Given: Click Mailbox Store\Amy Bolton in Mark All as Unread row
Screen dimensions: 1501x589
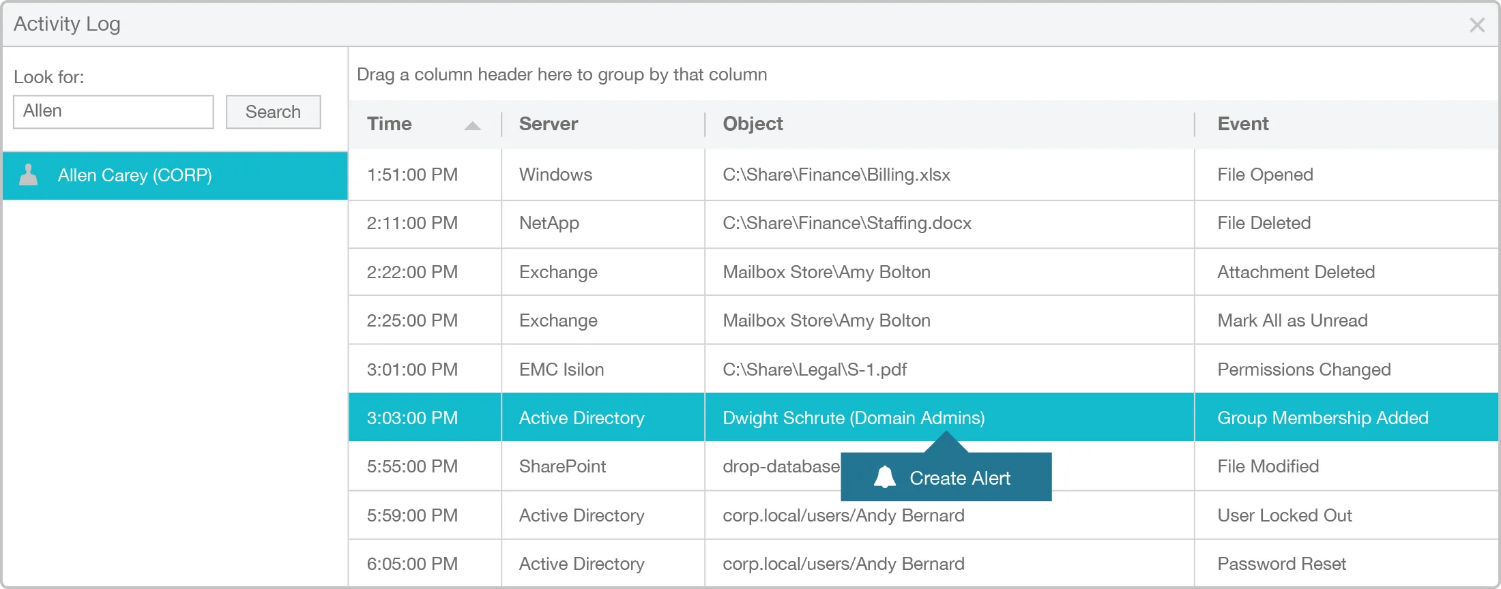Looking at the screenshot, I should (x=950, y=320).
